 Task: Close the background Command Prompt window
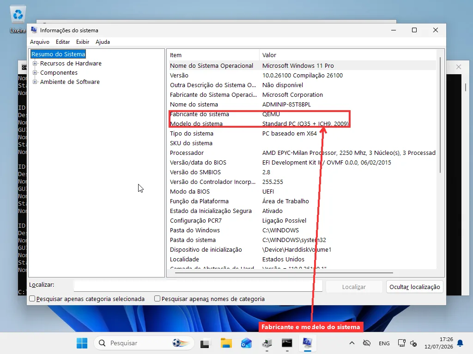coord(459,67)
